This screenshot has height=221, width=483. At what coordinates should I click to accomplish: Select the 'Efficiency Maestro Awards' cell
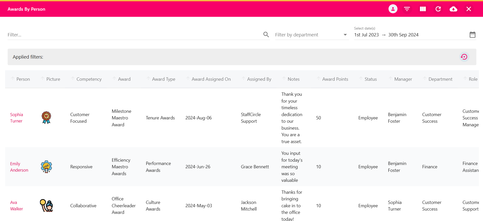click(121, 167)
